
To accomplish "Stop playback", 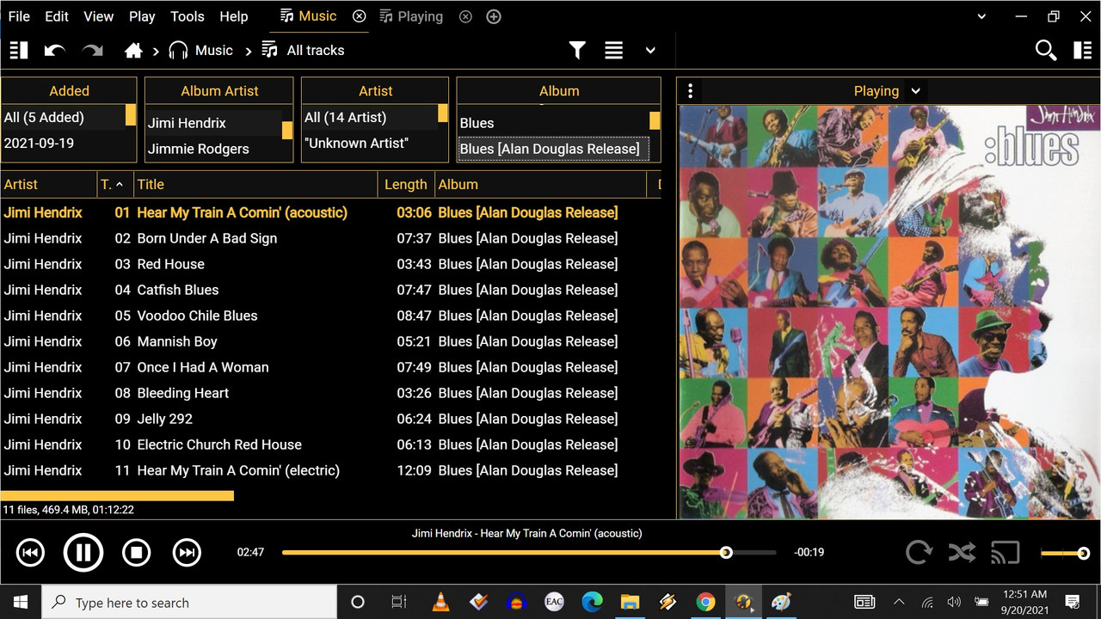I will click(136, 553).
